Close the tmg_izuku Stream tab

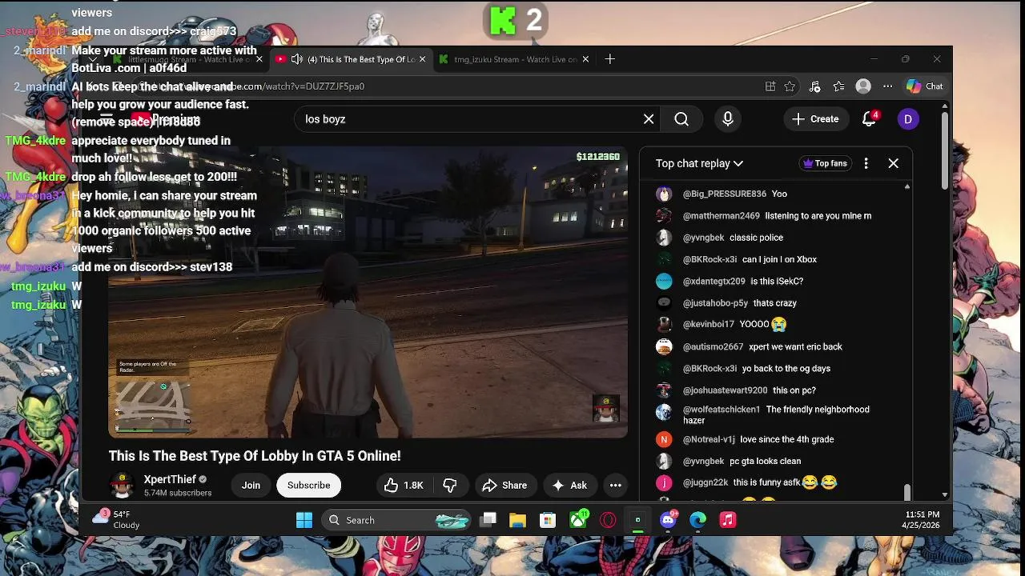585,59
